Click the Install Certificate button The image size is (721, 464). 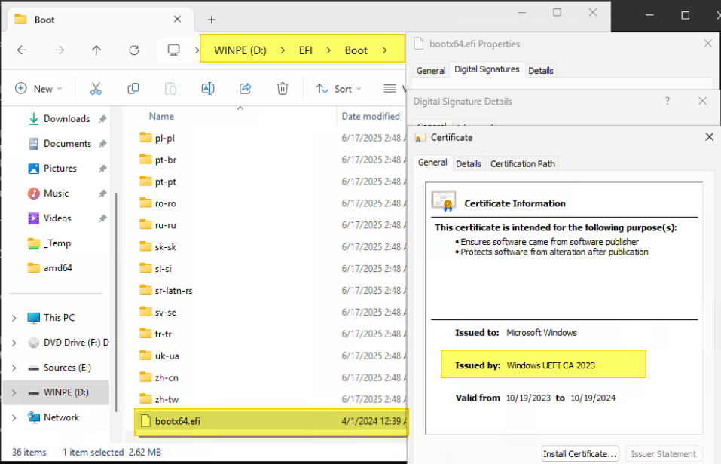[x=580, y=453]
